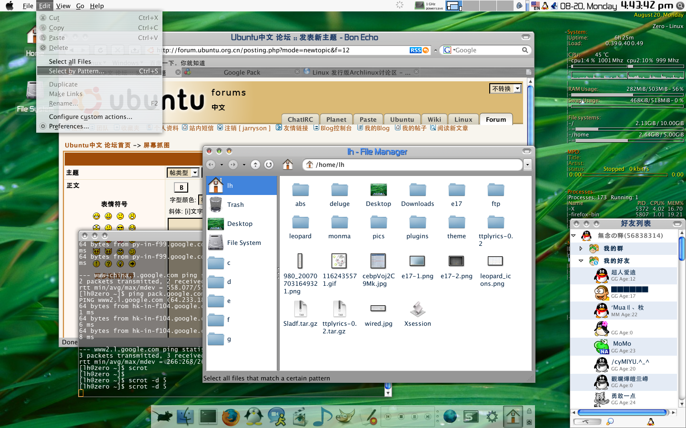The image size is (686, 428).
Task: Launch Firefox from the dock
Action: 231,417
